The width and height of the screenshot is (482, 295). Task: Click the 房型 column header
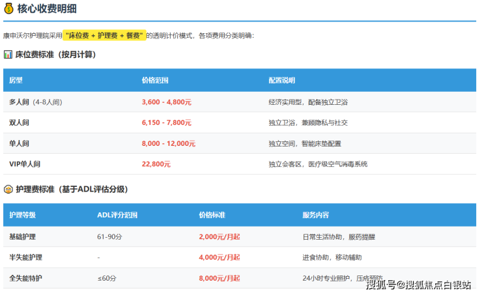(x=16, y=80)
